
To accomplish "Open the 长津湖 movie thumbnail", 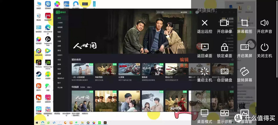I will point(129,69).
